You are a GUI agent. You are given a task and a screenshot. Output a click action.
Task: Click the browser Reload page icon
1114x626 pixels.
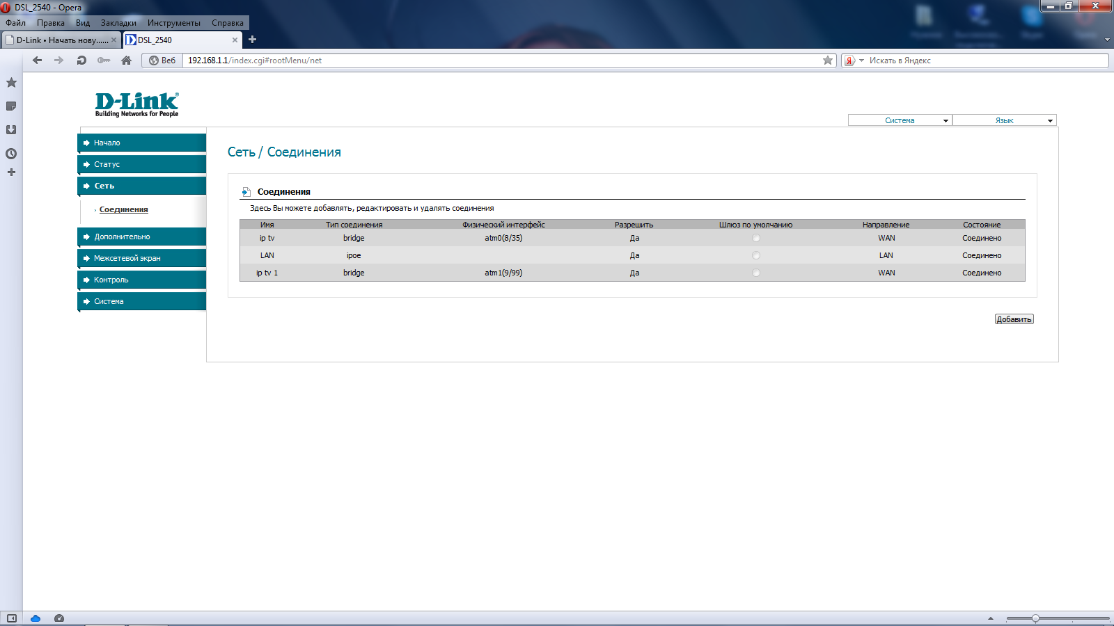click(x=81, y=61)
